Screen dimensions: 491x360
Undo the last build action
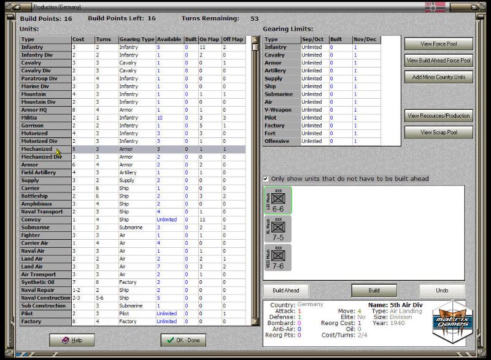click(442, 290)
